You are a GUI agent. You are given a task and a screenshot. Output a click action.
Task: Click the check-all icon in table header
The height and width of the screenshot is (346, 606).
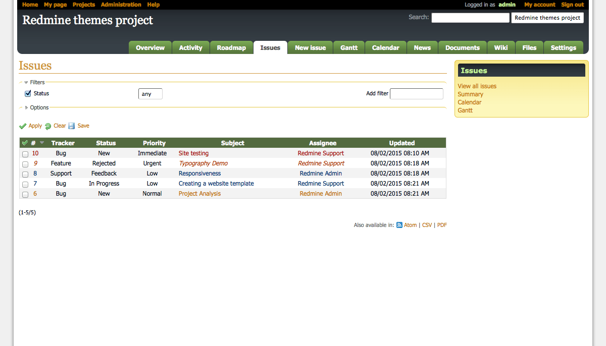[25, 143]
